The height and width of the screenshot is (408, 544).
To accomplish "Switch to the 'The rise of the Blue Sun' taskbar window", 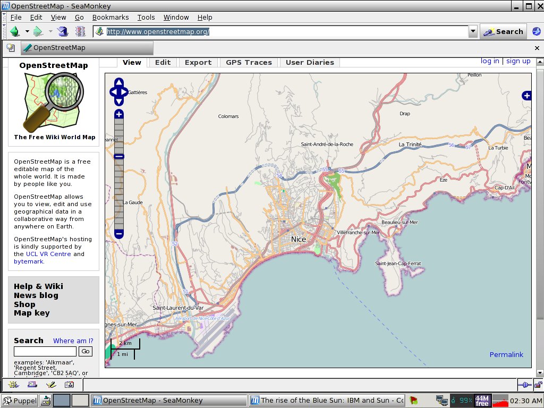I will coord(327,401).
